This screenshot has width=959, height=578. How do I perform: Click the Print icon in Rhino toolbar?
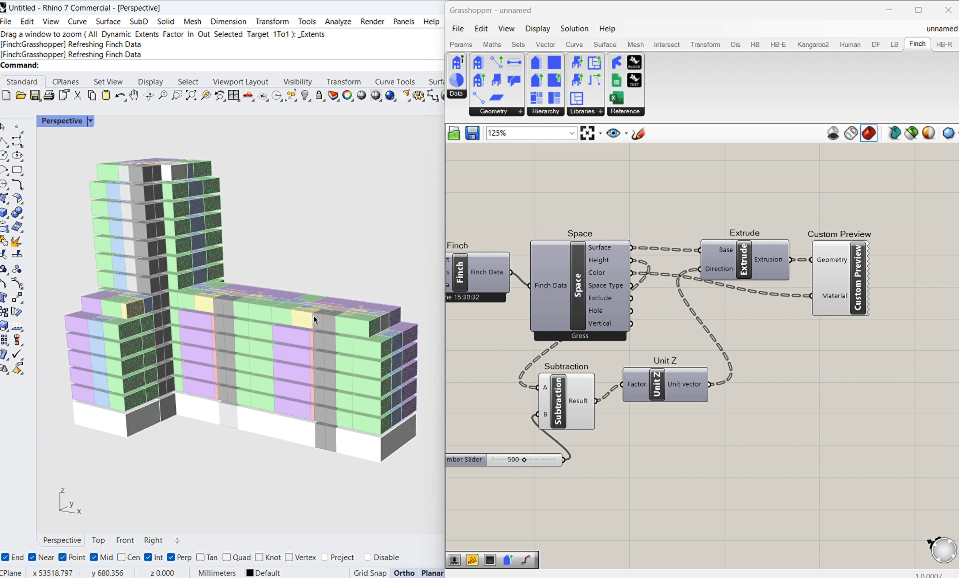tap(49, 96)
